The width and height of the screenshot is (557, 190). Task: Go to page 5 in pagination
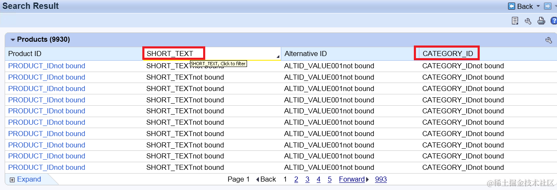pos(329,179)
